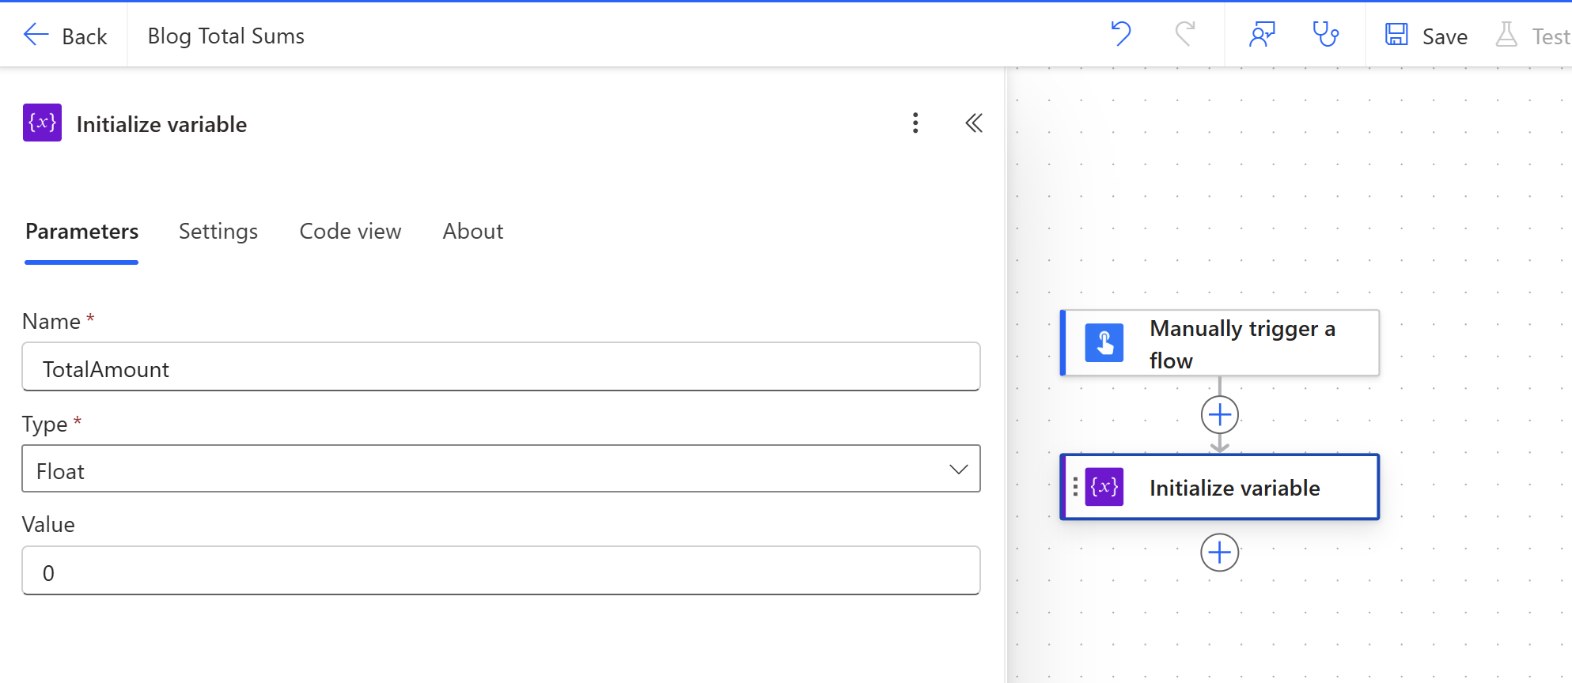The width and height of the screenshot is (1572, 683).
Task: Click the Value input field
Action: tap(501, 571)
